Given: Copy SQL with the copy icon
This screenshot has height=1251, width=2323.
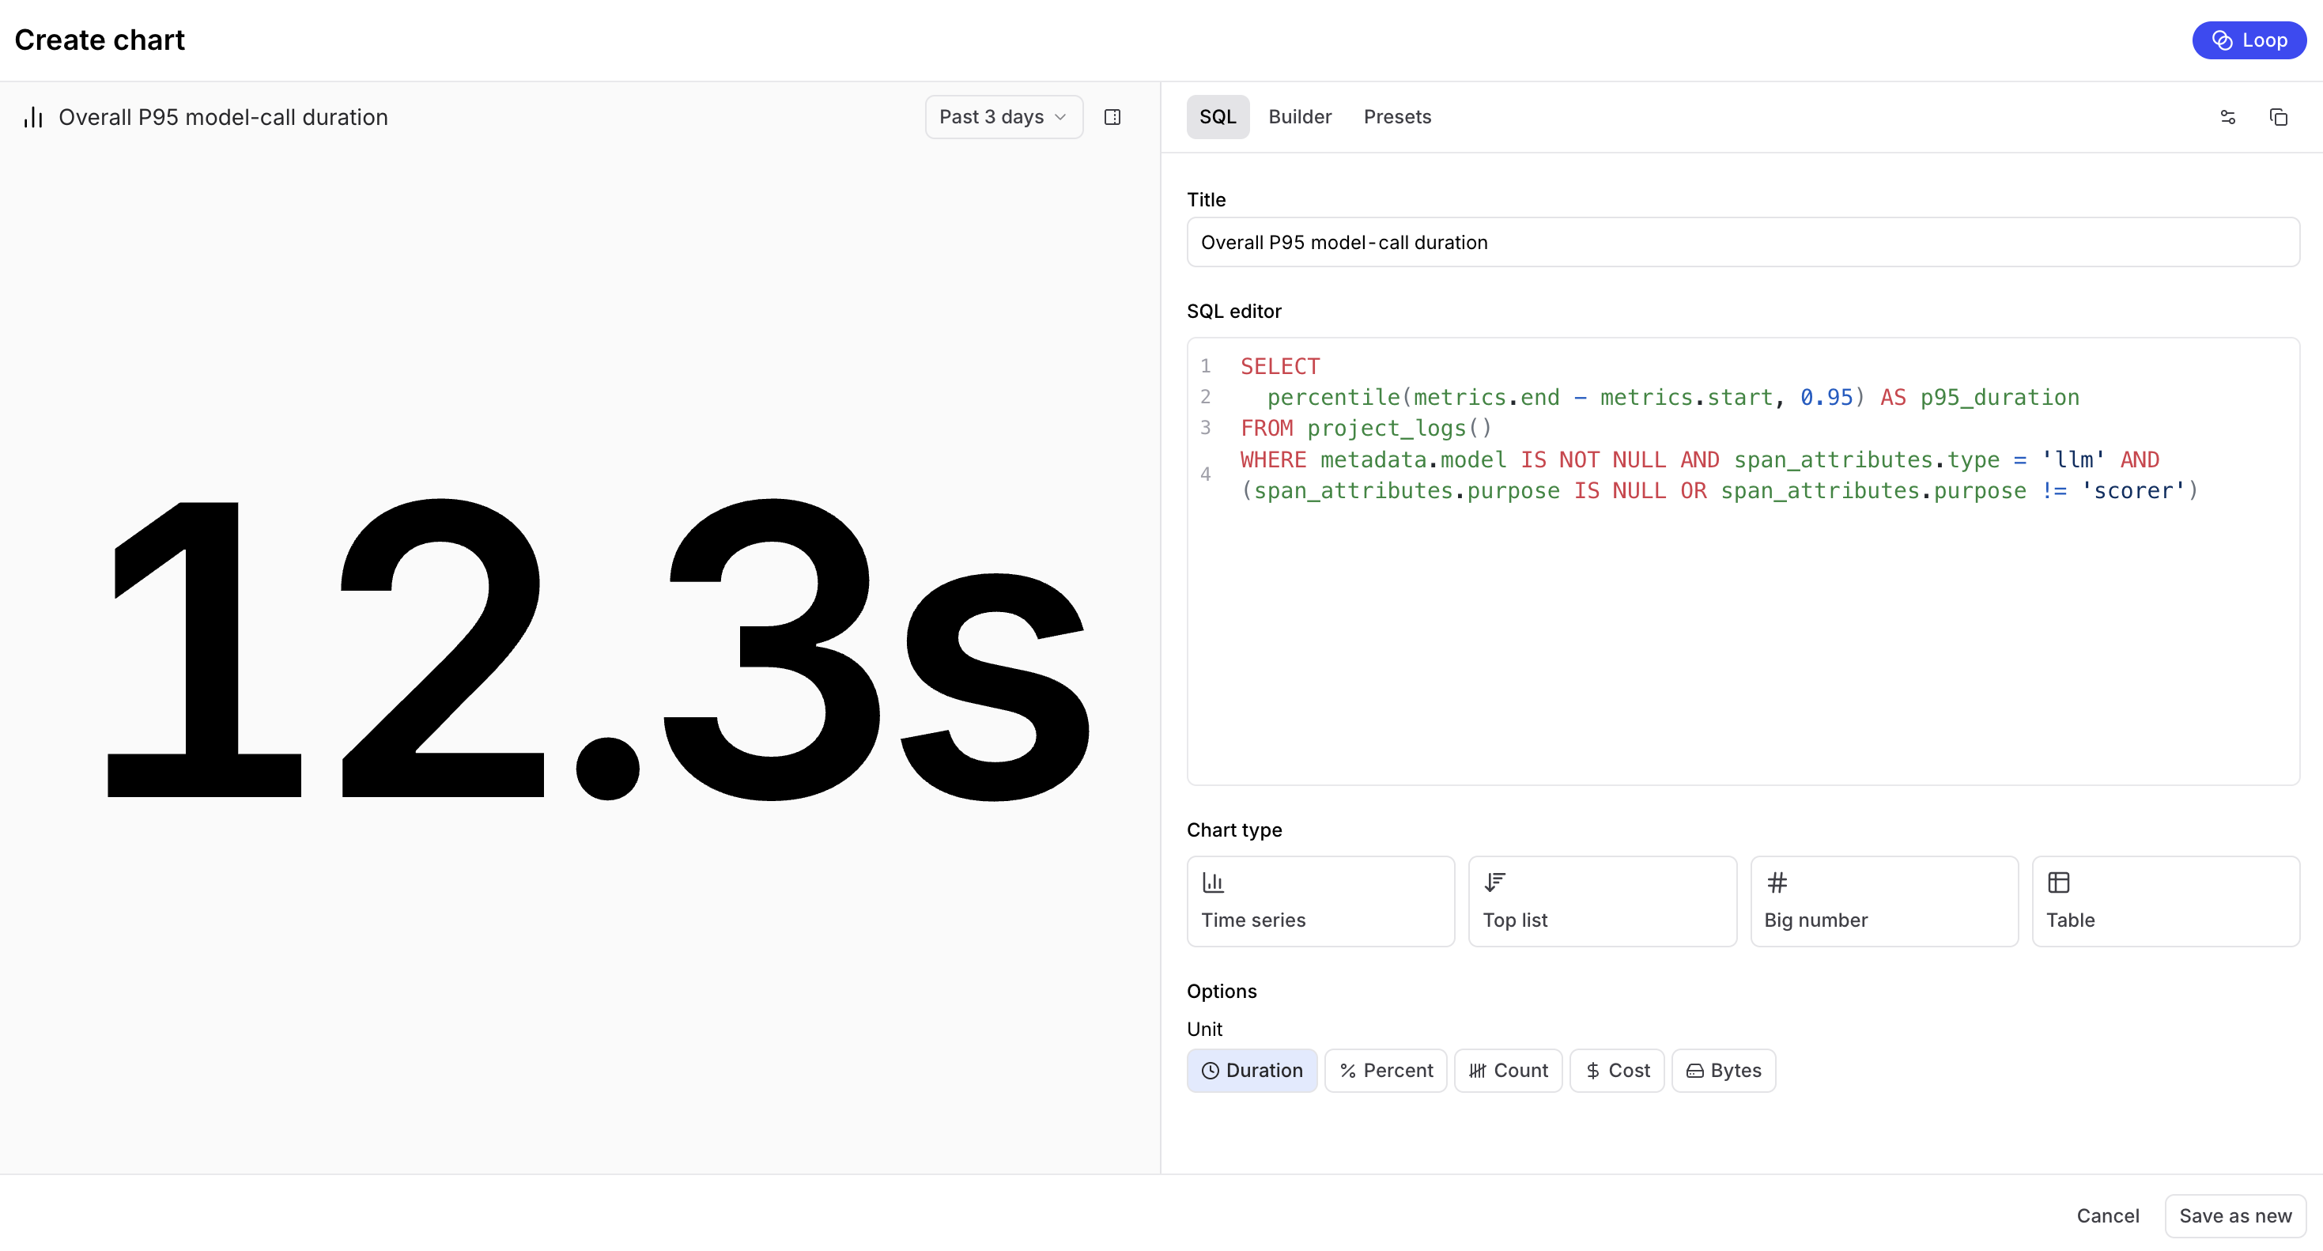Looking at the screenshot, I should (2278, 117).
